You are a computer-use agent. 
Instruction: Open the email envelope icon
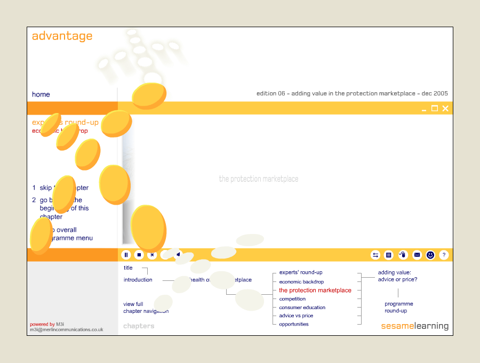417,255
